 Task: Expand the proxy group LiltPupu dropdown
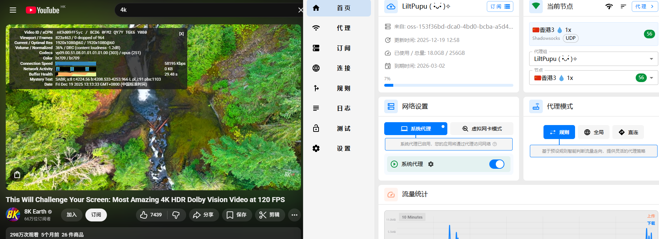tap(651, 59)
